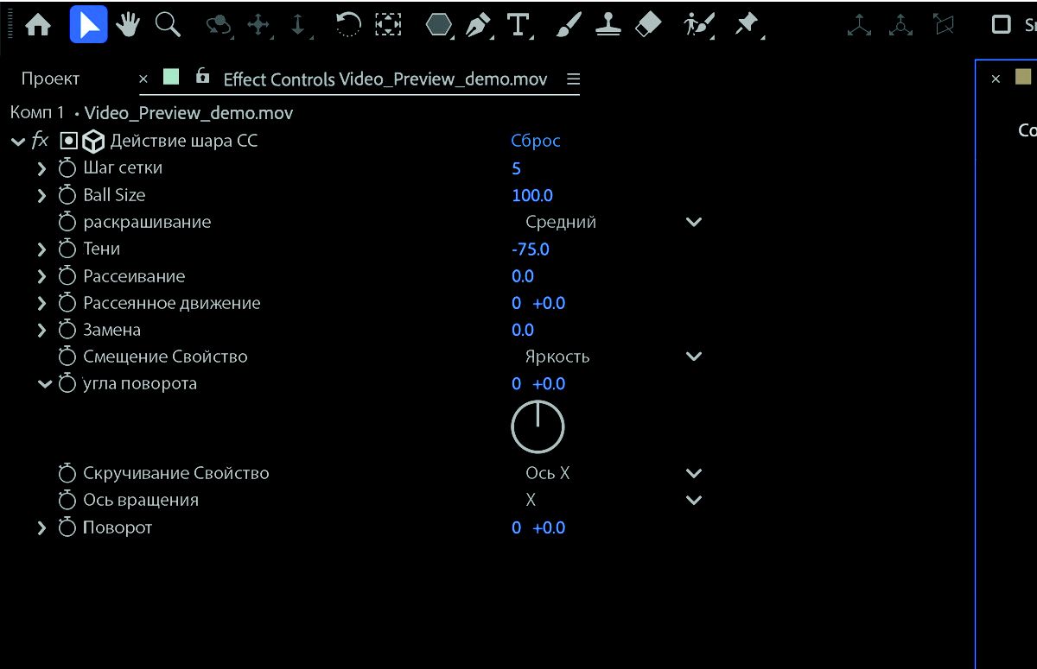
Task: Expand the Тени property
Action: 41,249
